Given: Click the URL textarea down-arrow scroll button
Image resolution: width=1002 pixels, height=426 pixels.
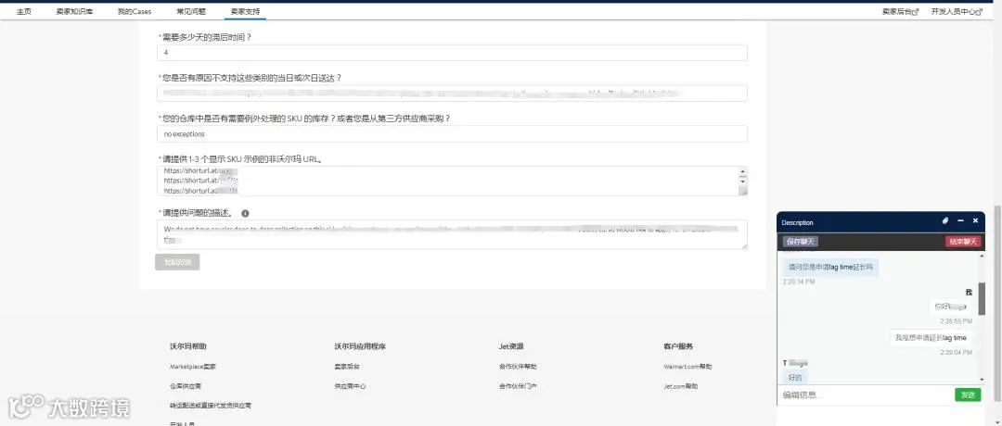Looking at the screenshot, I should click(x=742, y=182).
